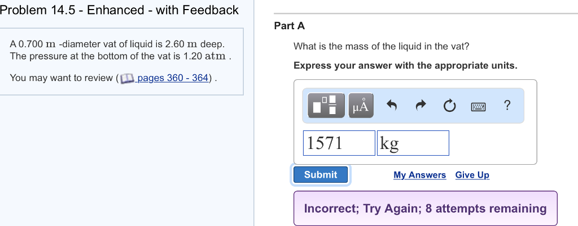This screenshot has height=226, width=578.
Task: Open the μÅ symbols palette
Action: [360, 106]
